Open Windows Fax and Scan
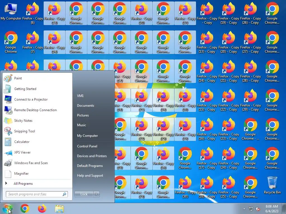The width and height of the screenshot is (286, 214). pyautogui.click(x=37, y=163)
